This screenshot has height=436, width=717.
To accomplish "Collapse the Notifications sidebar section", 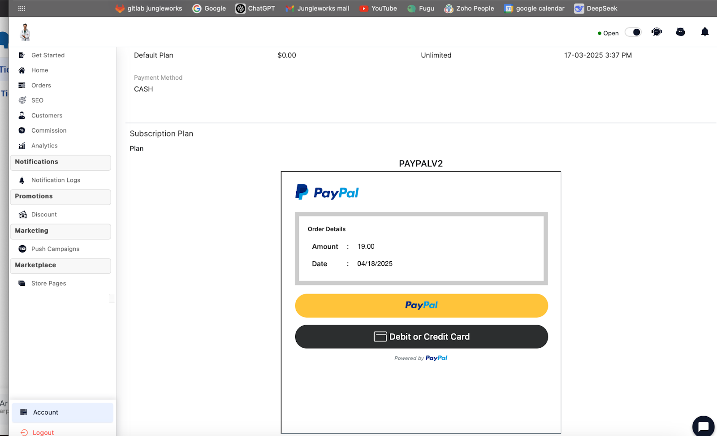I will click(60, 162).
